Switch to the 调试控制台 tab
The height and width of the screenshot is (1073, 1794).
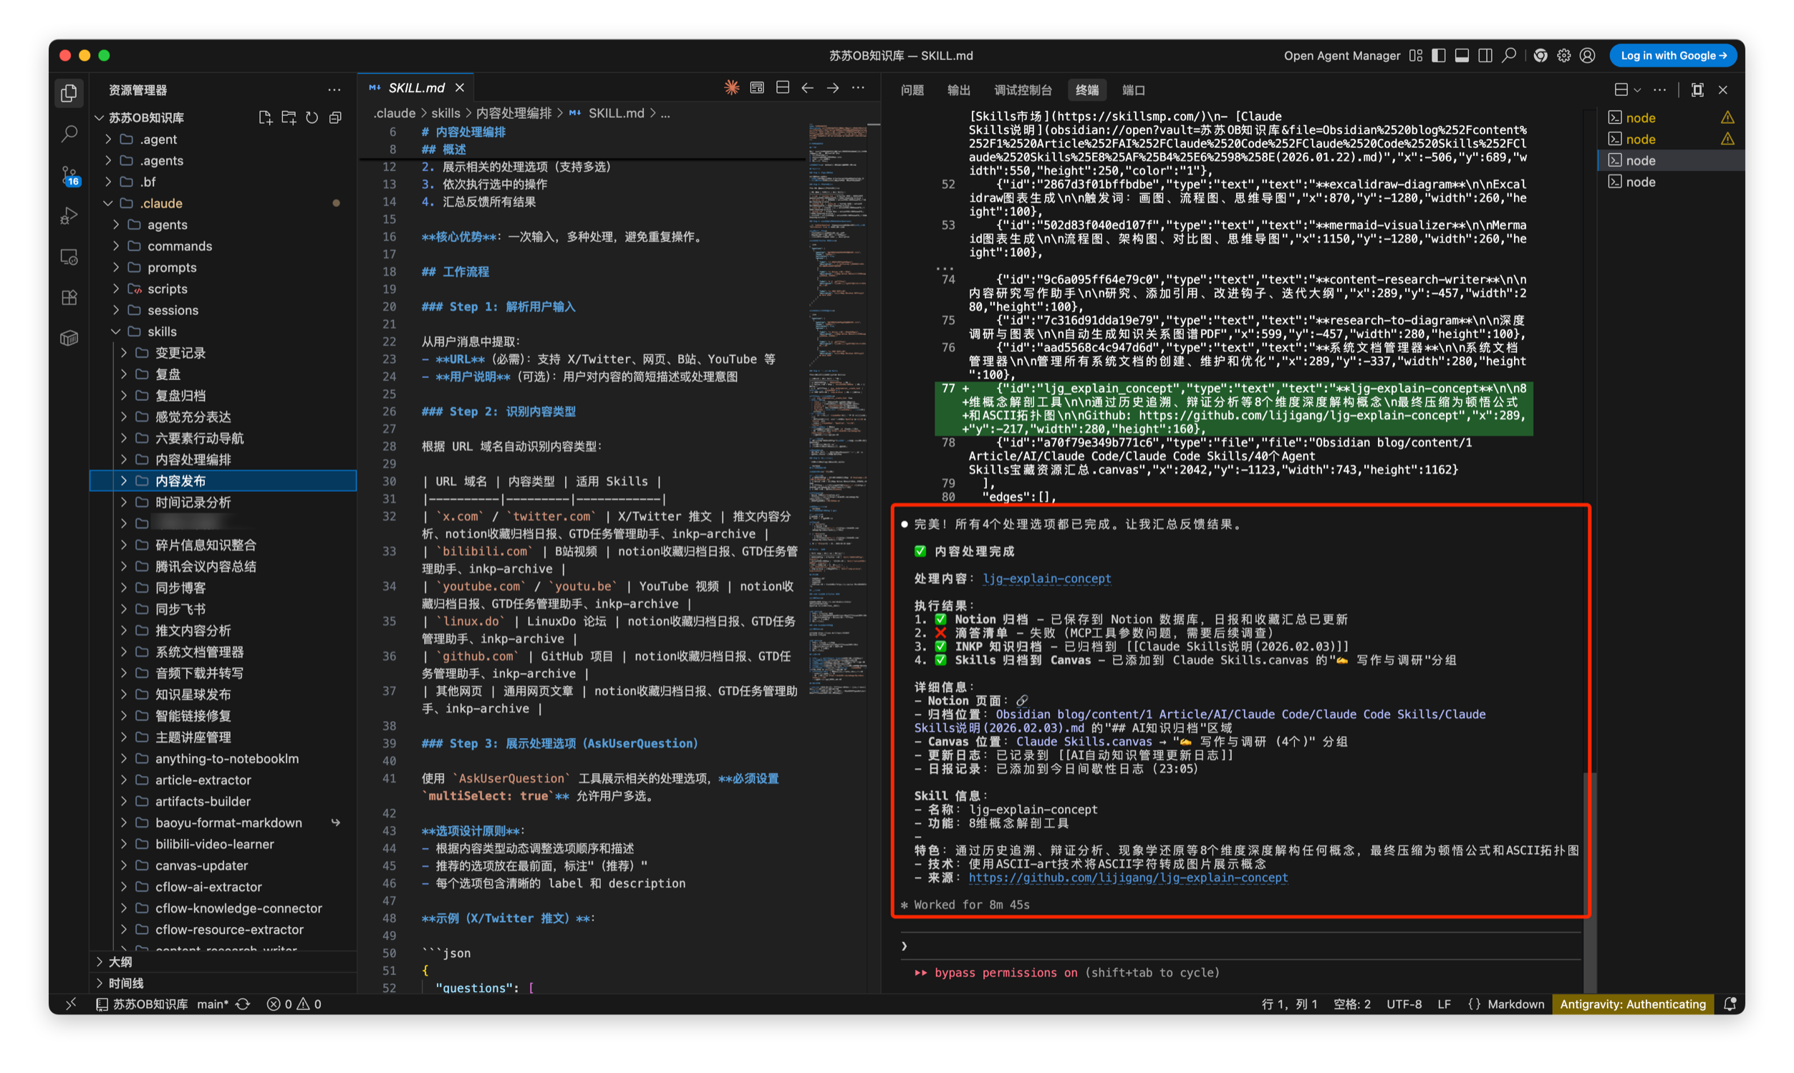click(1022, 90)
